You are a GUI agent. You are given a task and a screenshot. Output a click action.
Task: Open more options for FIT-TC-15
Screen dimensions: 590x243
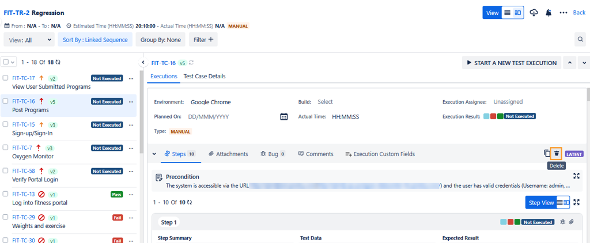pos(131,125)
